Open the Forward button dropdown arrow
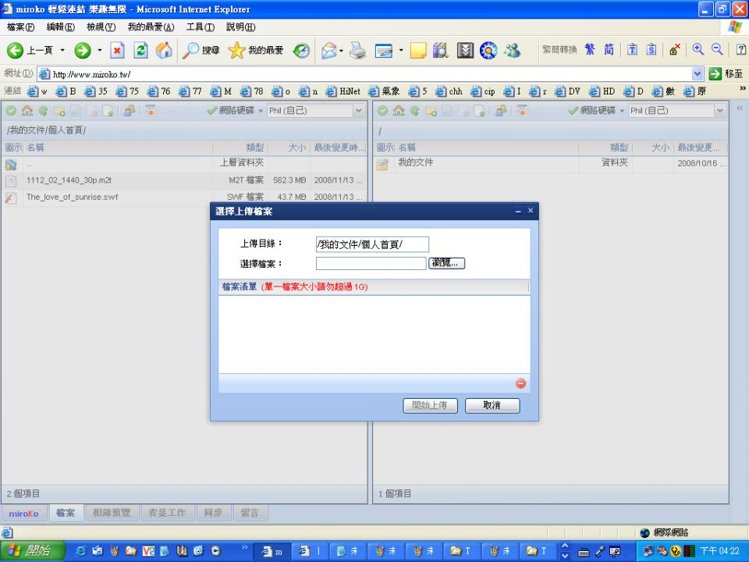The width and height of the screenshot is (749, 562). (100, 50)
